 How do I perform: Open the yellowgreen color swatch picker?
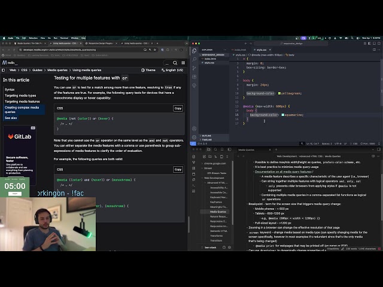point(279,93)
